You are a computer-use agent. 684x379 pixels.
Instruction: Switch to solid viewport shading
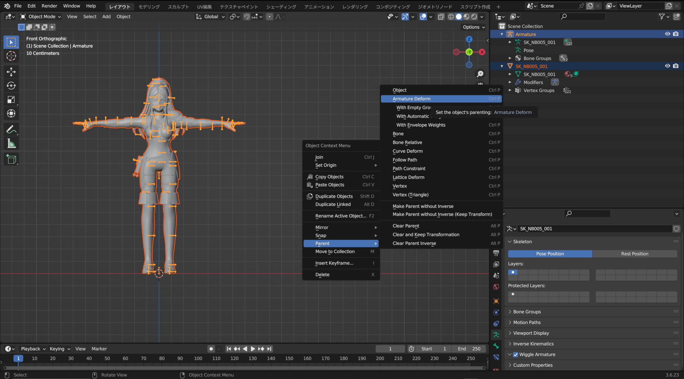point(459,17)
